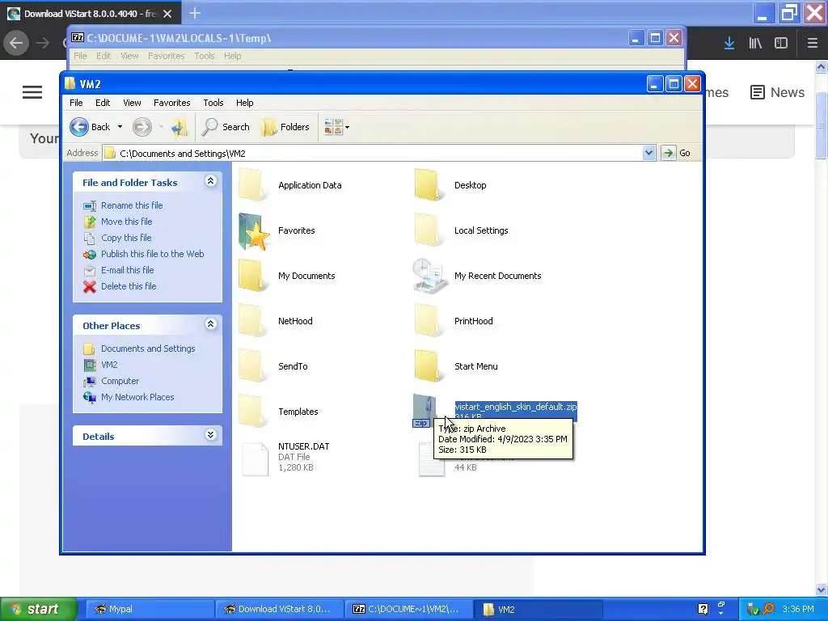Click Copy this file
828x621 pixels.
[x=126, y=238]
